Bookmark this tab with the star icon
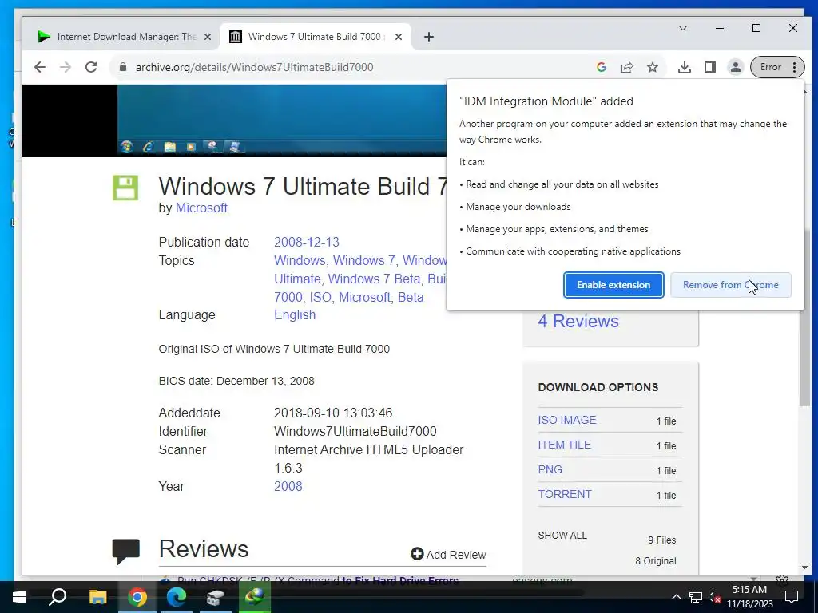 pos(652,67)
